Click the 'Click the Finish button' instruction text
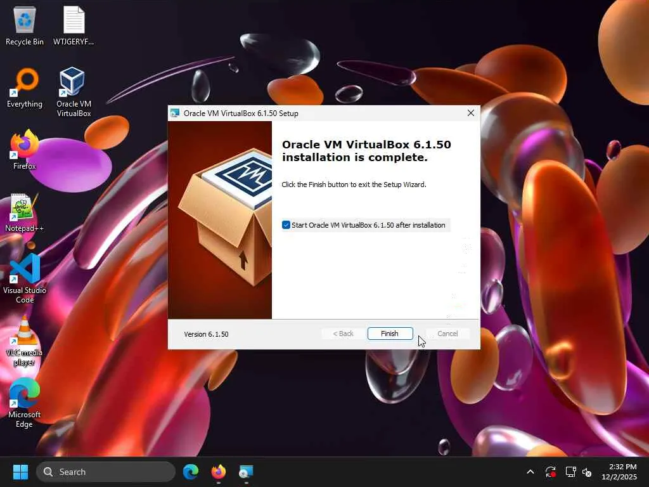This screenshot has width=649, height=487. tap(354, 185)
